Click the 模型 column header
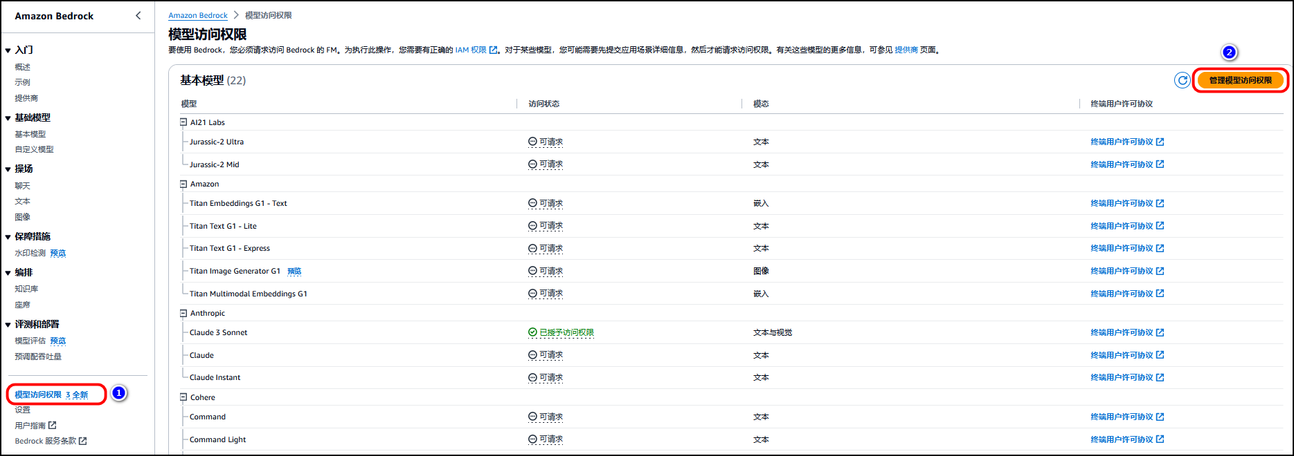 click(189, 104)
